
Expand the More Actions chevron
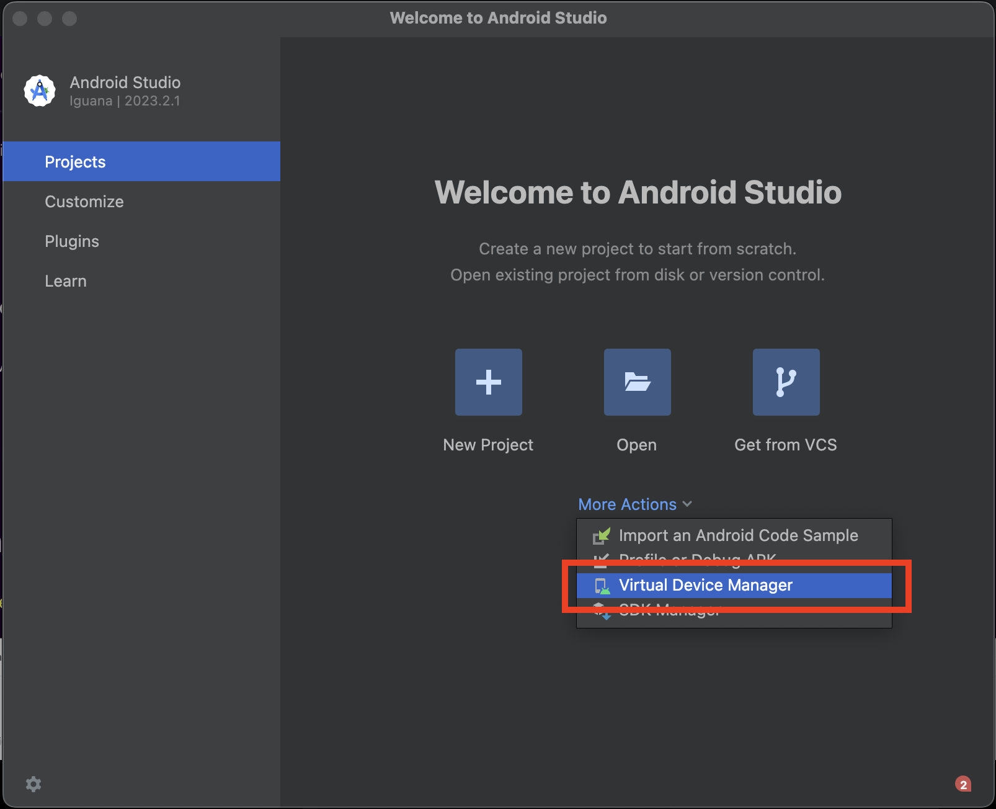point(687,504)
